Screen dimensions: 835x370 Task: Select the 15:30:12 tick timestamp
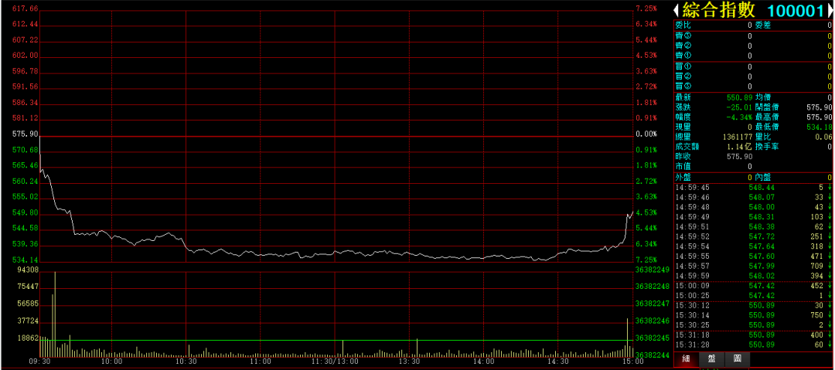[692, 305]
